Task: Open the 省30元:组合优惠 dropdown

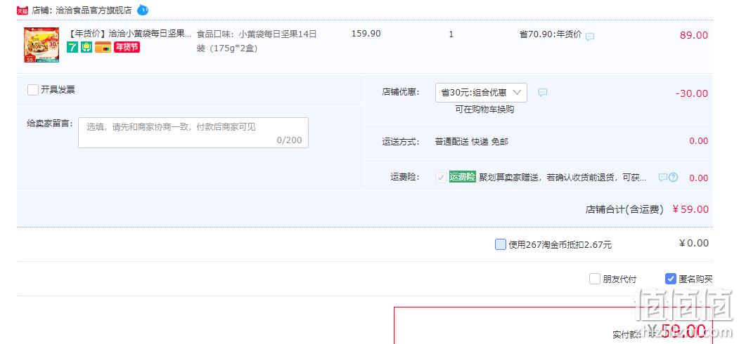Action: 481,93
